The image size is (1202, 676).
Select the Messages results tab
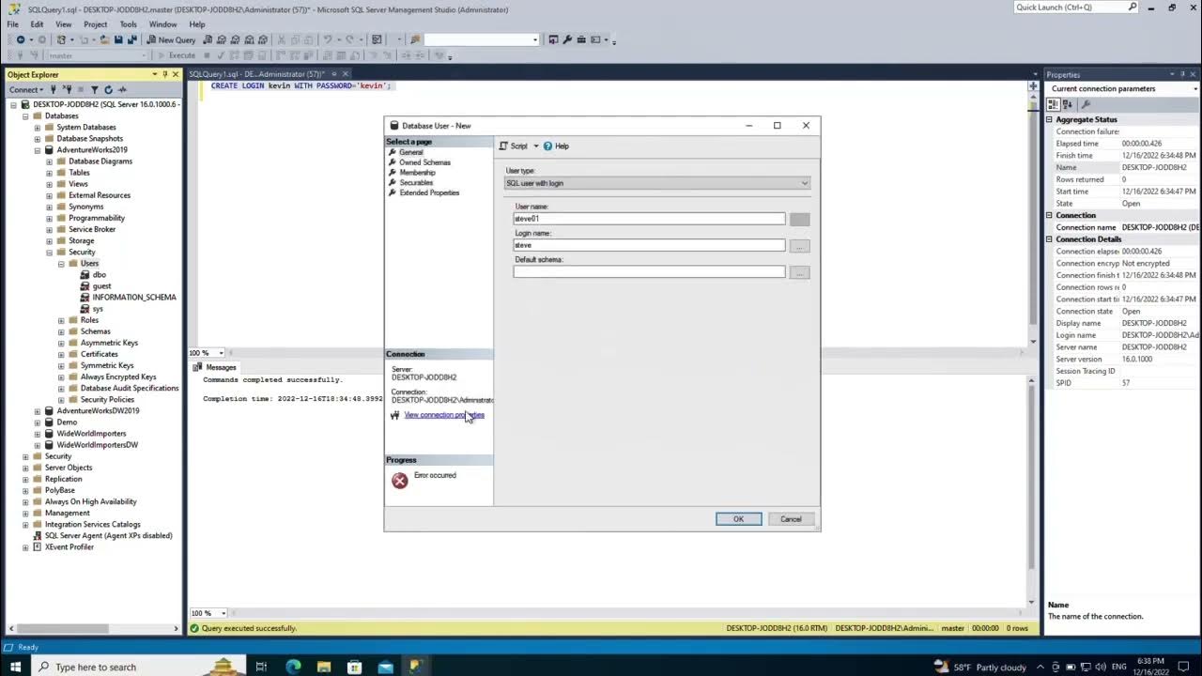[x=215, y=367]
